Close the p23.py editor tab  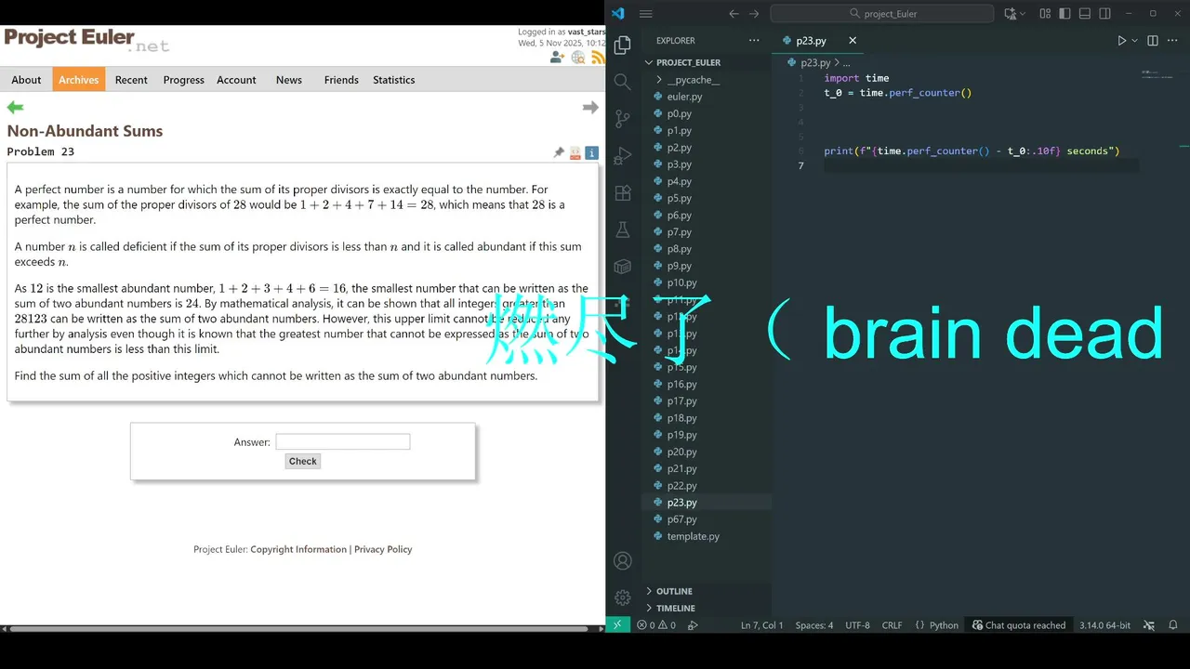853,41
